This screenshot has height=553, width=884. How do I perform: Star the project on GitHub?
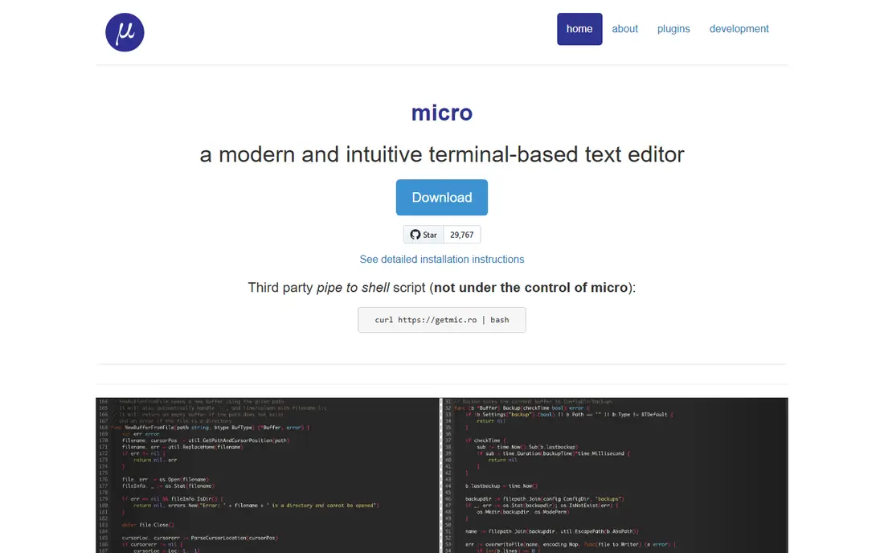(424, 235)
